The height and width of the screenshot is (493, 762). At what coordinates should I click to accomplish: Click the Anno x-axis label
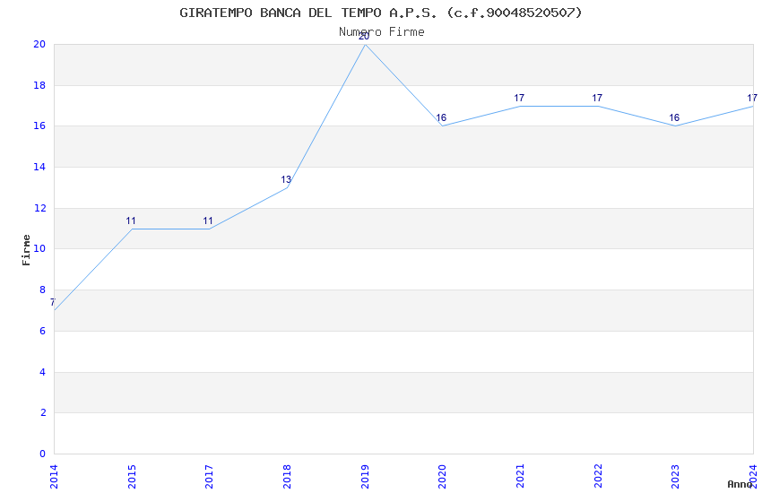pyautogui.click(x=740, y=484)
